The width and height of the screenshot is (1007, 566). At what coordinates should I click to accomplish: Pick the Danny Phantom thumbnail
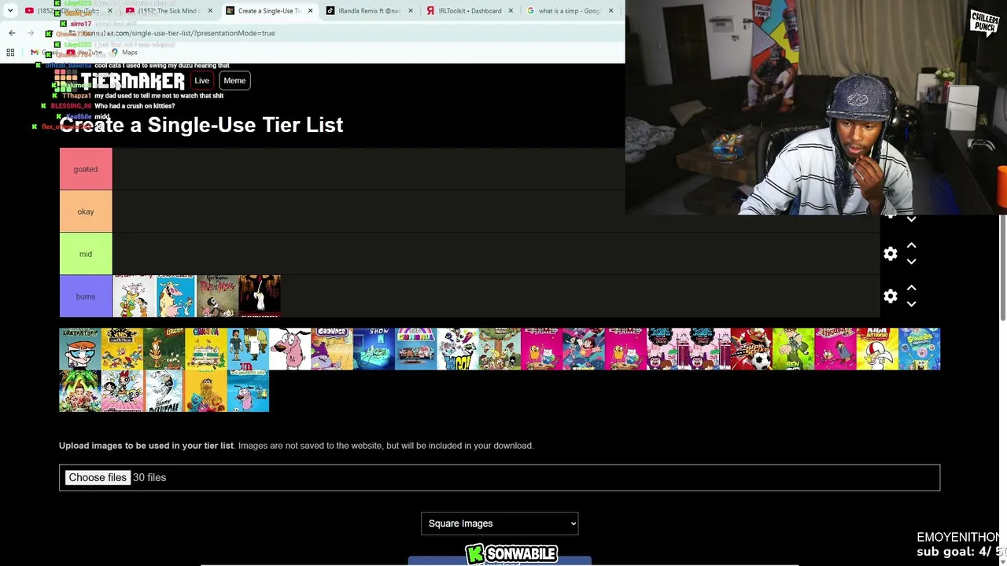point(164,391)
